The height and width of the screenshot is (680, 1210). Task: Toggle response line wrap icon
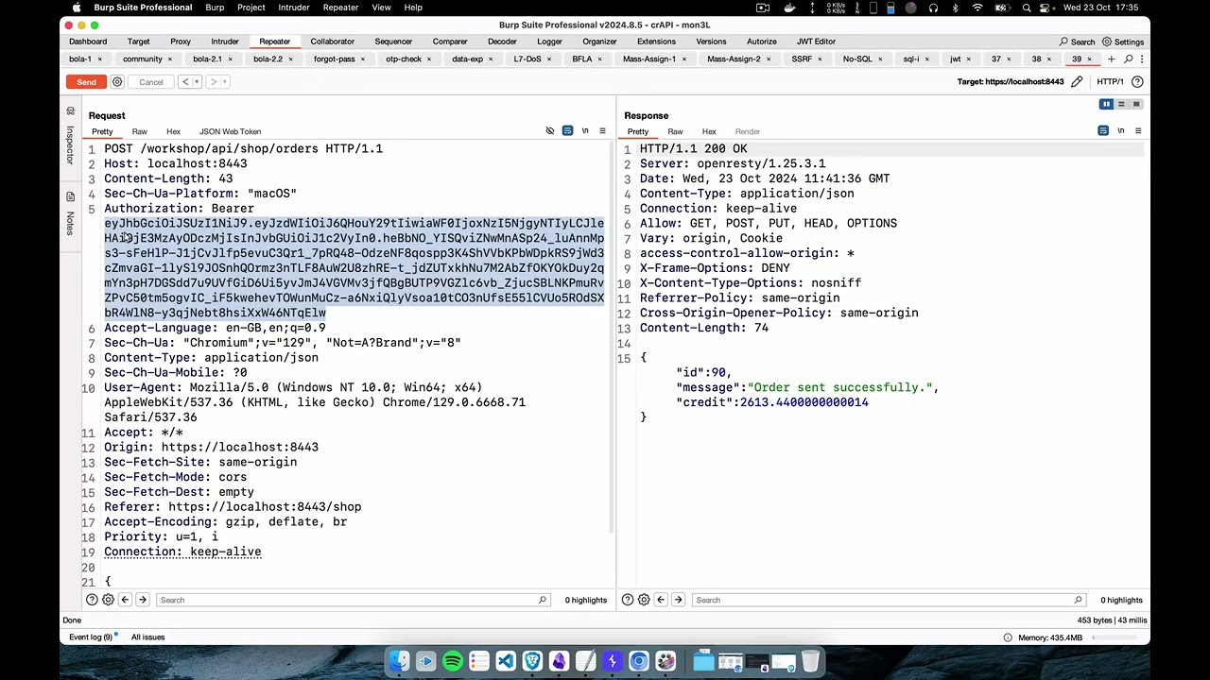click(1103, 131)
